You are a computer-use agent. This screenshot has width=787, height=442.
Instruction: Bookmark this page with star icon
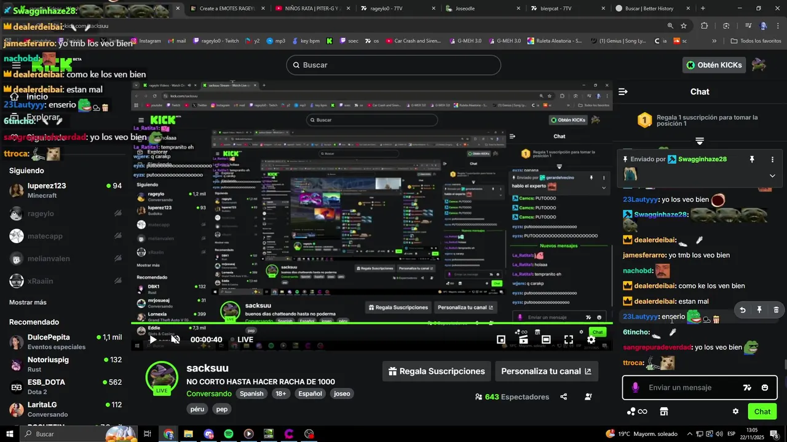pos(684,26)
